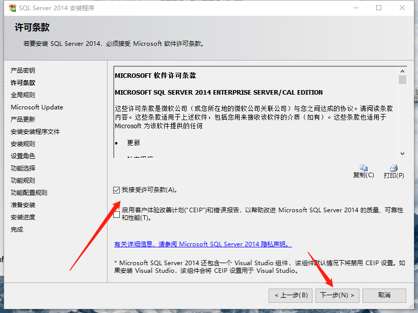Open the SQL Server 2014 隐私声明 link
The width and height of the screenshot is (418, 313).
(x=203, y=244)
